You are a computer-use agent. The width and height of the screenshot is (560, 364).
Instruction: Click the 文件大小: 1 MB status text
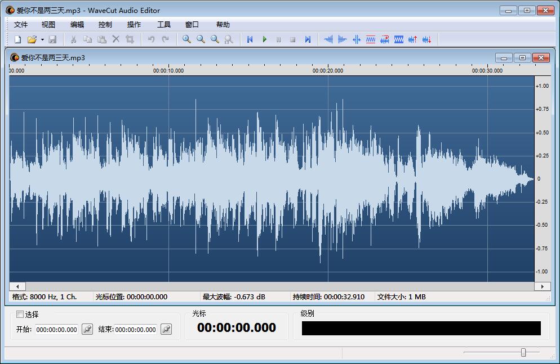(x=402, y=296)
